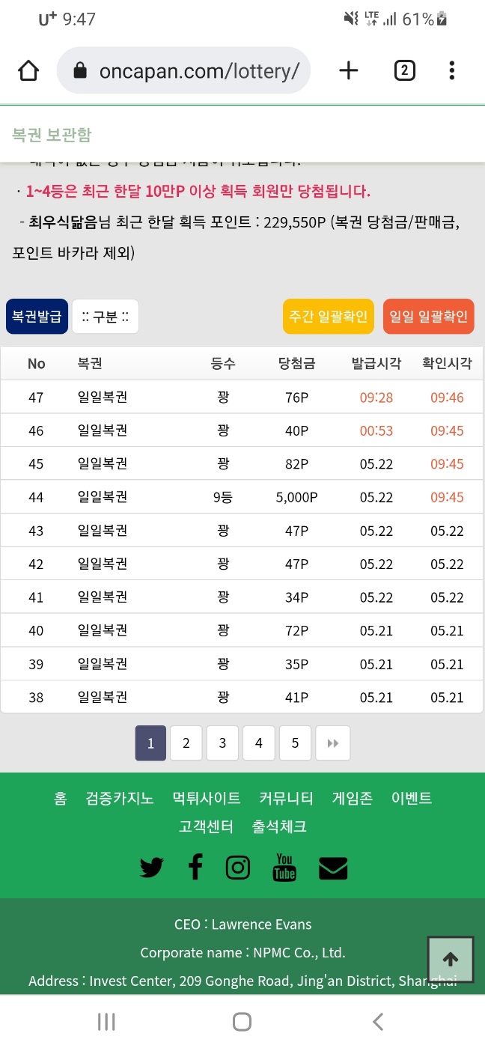Open 먹튀사이트 in the footer menu
The image size is (485, 1051).
(x=207, y=798)
